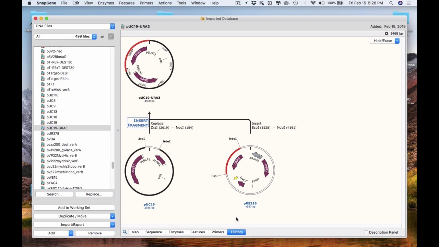Open the Apple menu
The height and width of the screenshot is (247, 439).
(29, 3)
